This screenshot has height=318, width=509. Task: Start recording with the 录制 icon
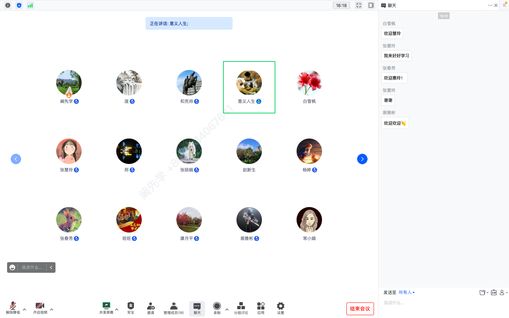pyautogui.click(x=217, y=307)
